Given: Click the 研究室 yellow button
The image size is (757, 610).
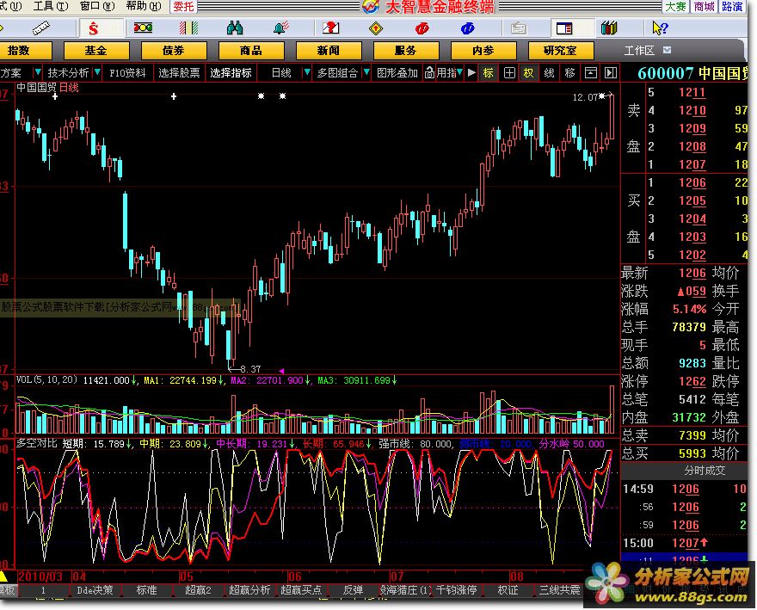Looking at the screenshot, I should pyautogui.click(x=561, y=50).
